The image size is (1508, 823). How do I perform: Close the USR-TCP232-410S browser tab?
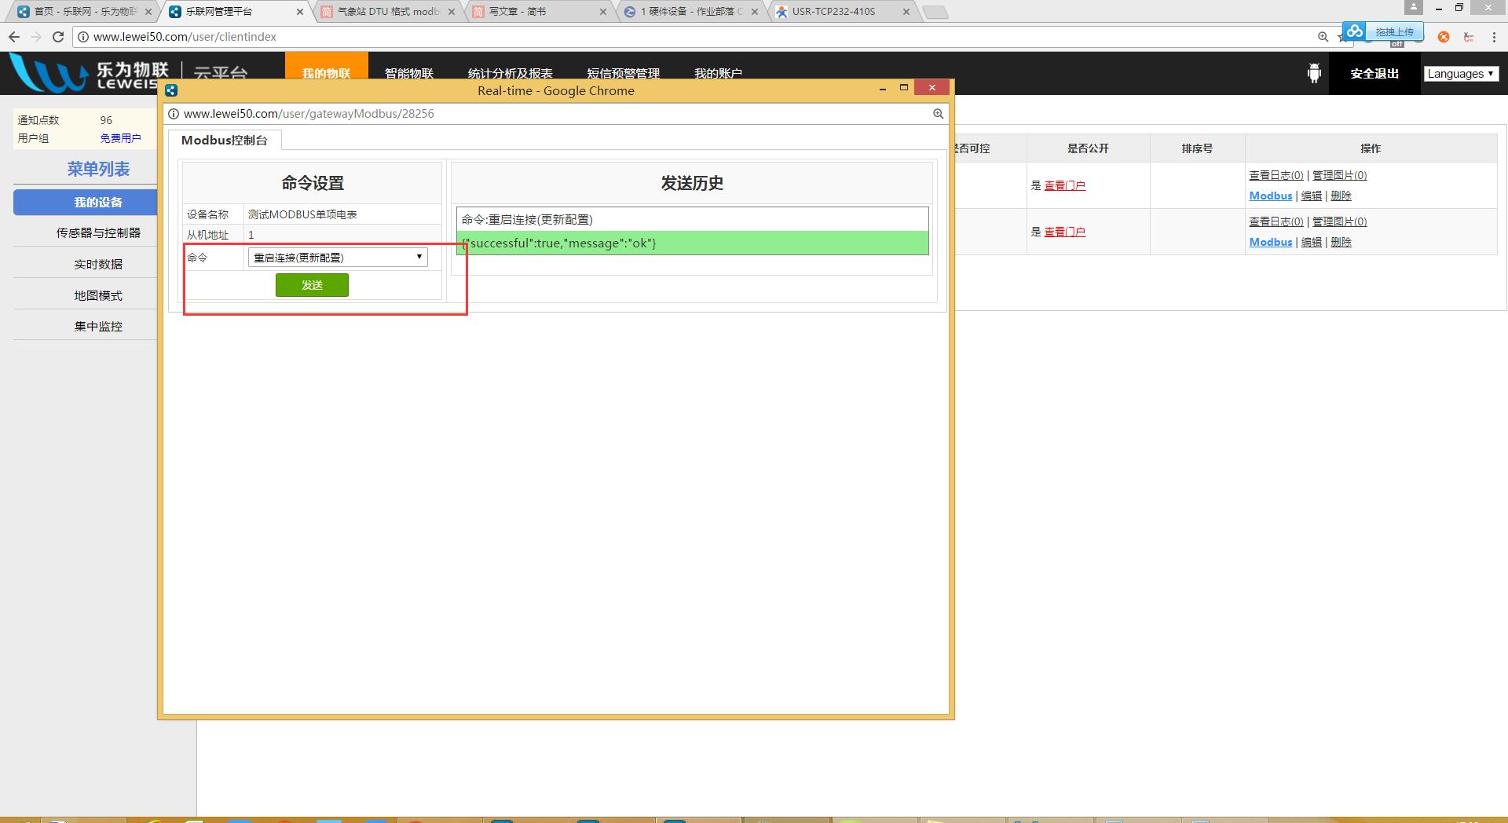(906, 12)
